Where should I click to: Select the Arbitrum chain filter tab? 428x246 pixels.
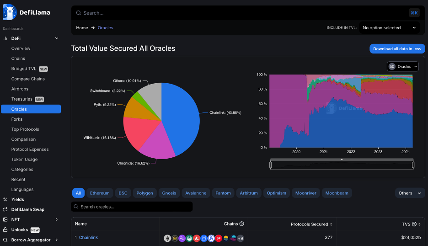coord(249,193)
